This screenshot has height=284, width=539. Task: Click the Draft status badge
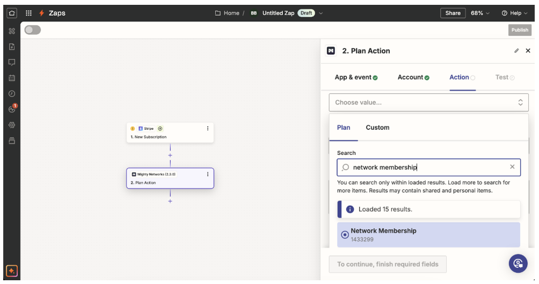(306, 13)
